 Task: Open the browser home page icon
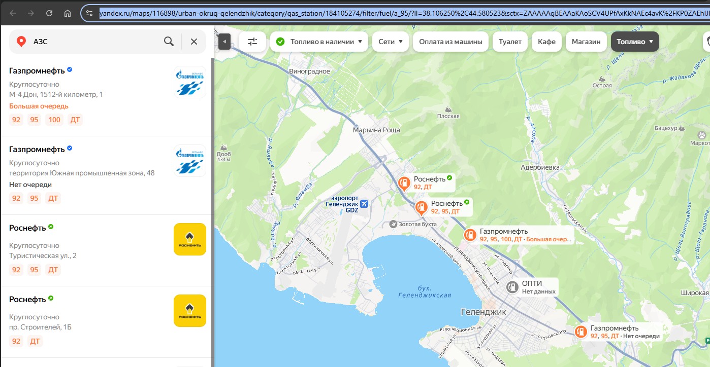tap(68, 13)
